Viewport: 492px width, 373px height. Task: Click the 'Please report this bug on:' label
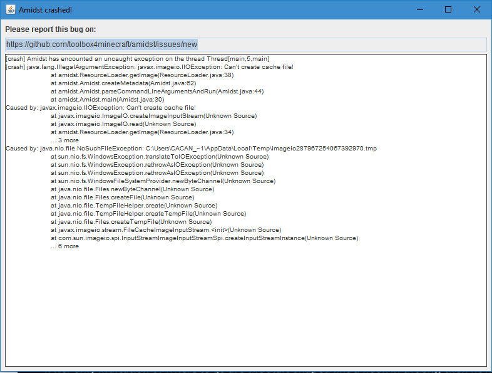tap(51, 29)
